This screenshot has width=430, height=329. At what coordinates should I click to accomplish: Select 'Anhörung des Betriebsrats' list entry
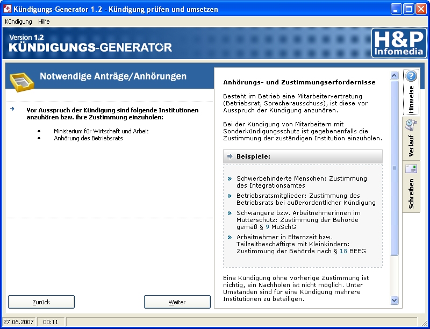(x=88, y=139)
